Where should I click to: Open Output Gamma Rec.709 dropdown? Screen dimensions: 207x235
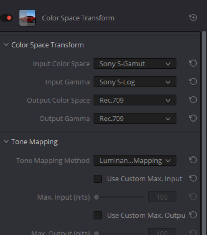click(x=135, y=118)
